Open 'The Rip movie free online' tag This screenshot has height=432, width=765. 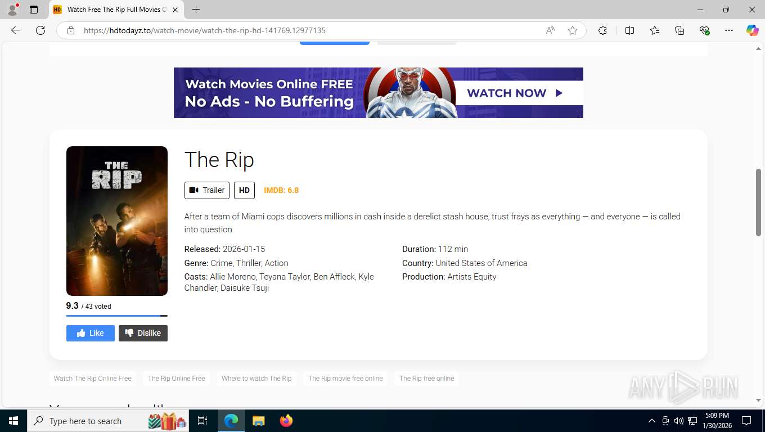click(345, 379)
